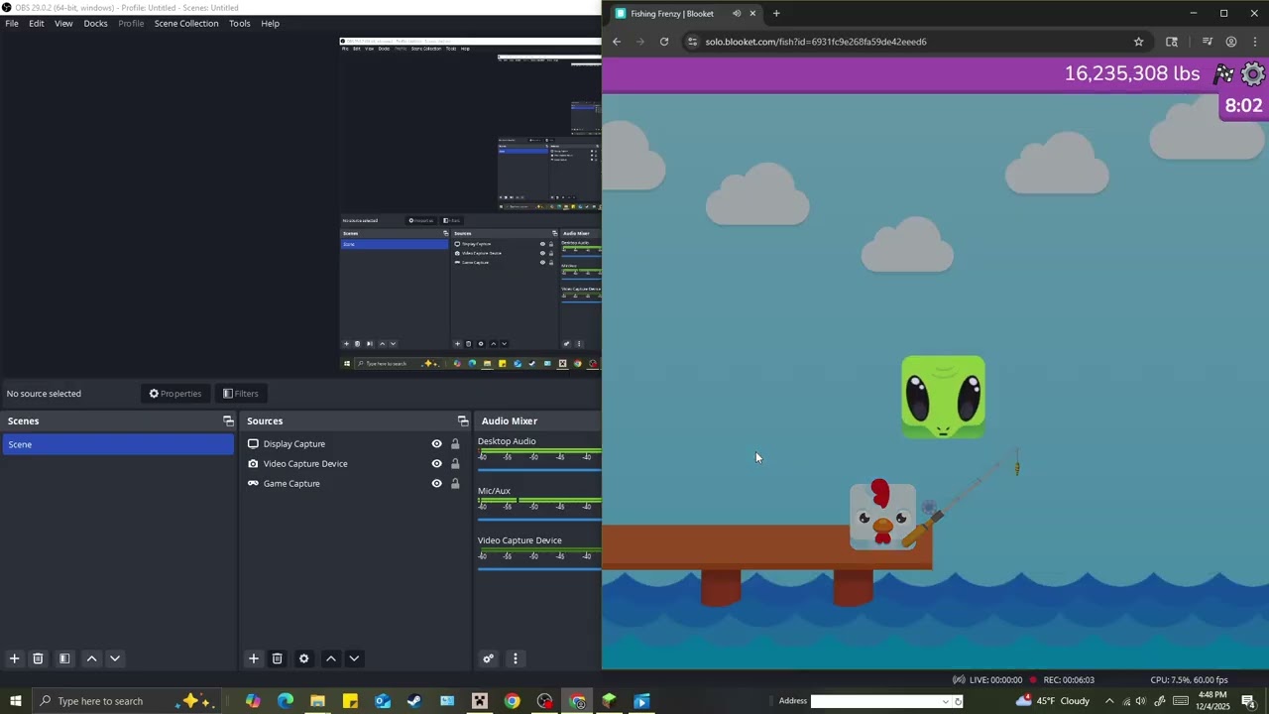
Task: Reload the Blooket page
Action: click(x=664, y=42)
